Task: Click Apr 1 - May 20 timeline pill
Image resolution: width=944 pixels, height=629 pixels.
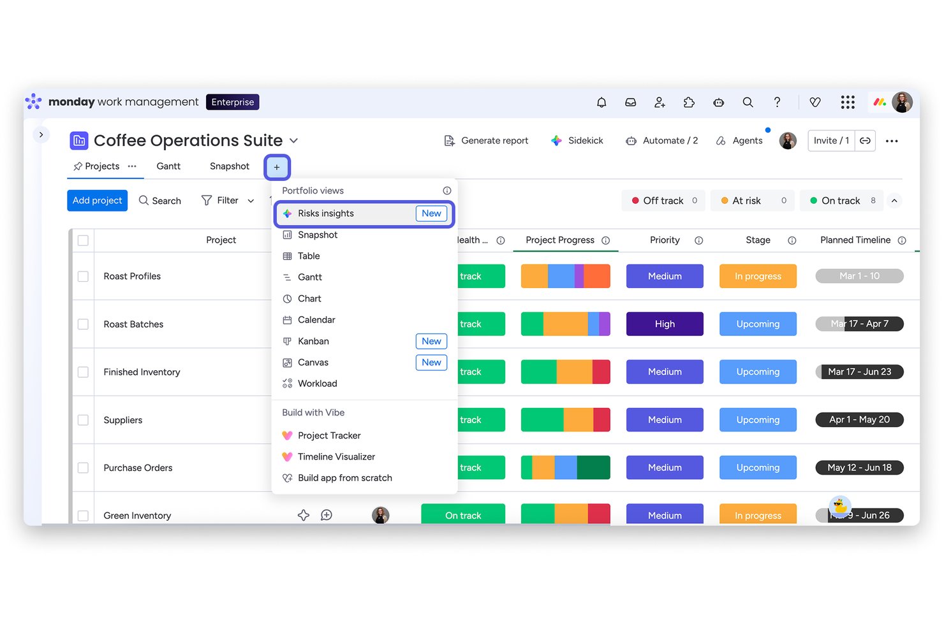Action: 859,420
